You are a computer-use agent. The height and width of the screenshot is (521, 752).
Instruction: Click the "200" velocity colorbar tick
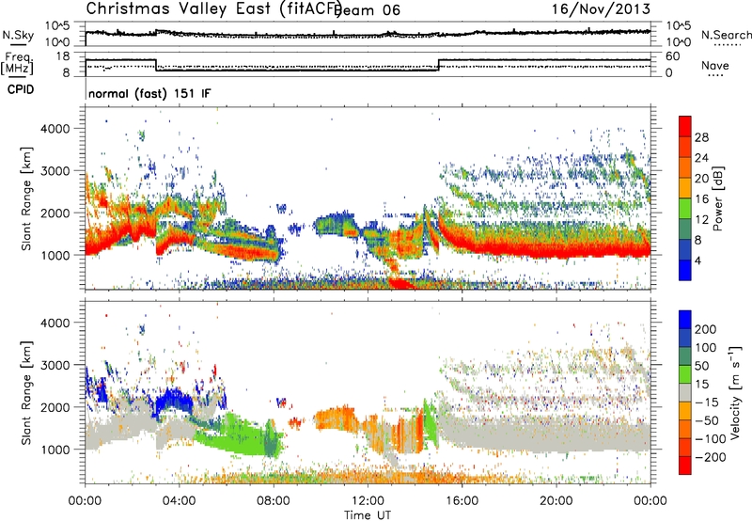[x=706, y=329]
